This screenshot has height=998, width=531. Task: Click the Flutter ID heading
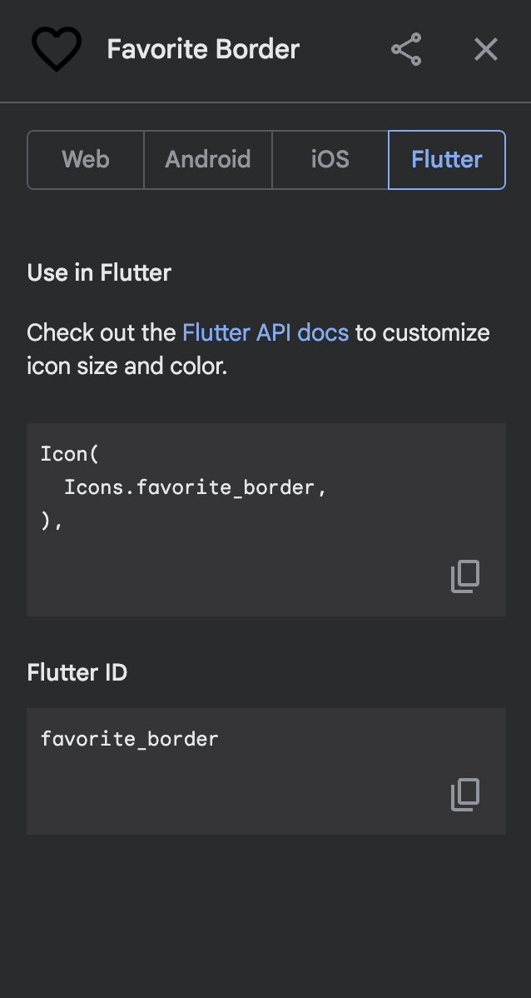[x=77, y=672]
